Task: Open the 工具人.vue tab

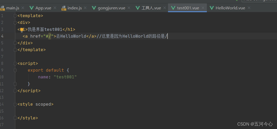Action: 151,8
